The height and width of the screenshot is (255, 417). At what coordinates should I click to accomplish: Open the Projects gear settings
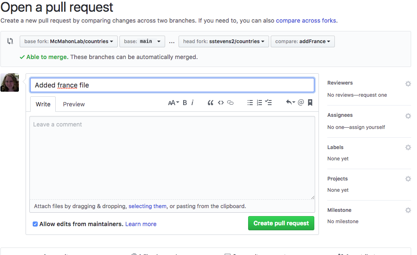click(x=408, y=179)
